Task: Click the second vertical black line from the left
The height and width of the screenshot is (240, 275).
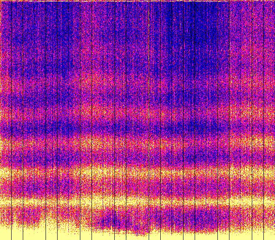Action: (x=23, y=120)
